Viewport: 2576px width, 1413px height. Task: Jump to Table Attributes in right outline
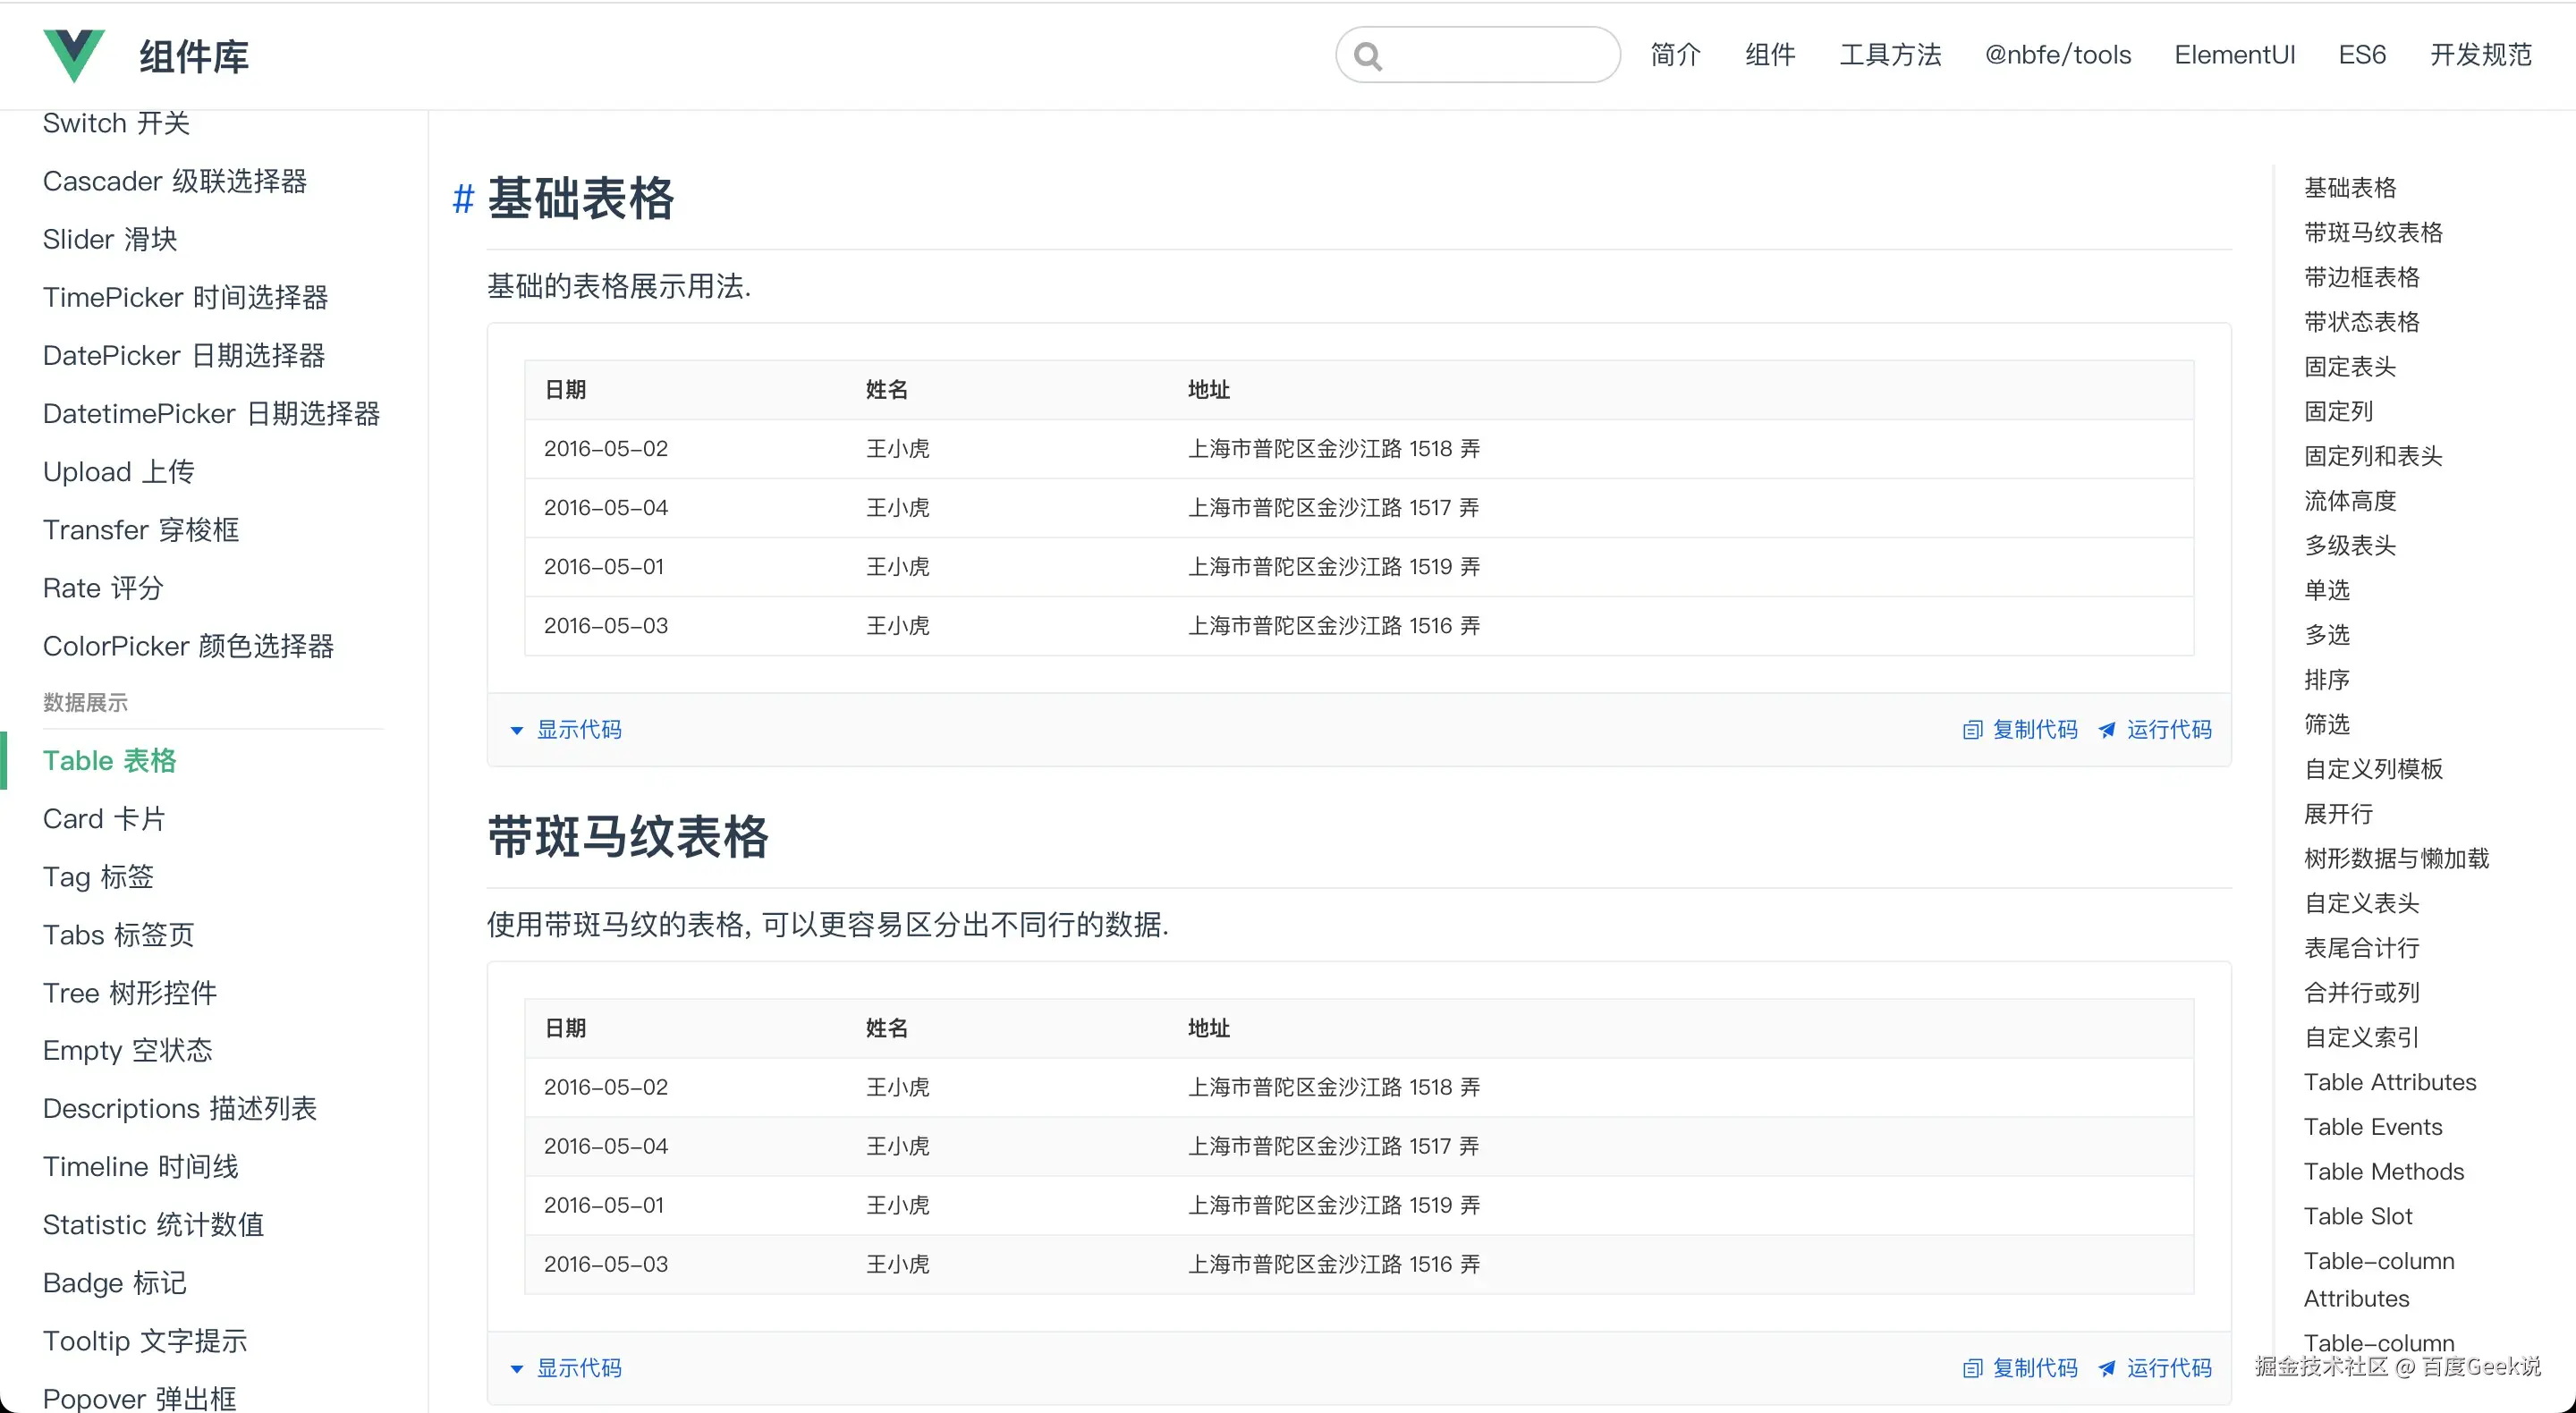click(2389, 1082)
